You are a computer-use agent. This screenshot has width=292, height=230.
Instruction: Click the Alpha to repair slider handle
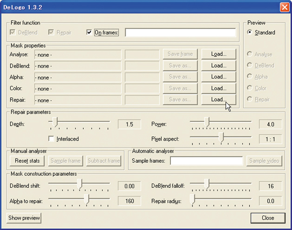tap(87, 199)
